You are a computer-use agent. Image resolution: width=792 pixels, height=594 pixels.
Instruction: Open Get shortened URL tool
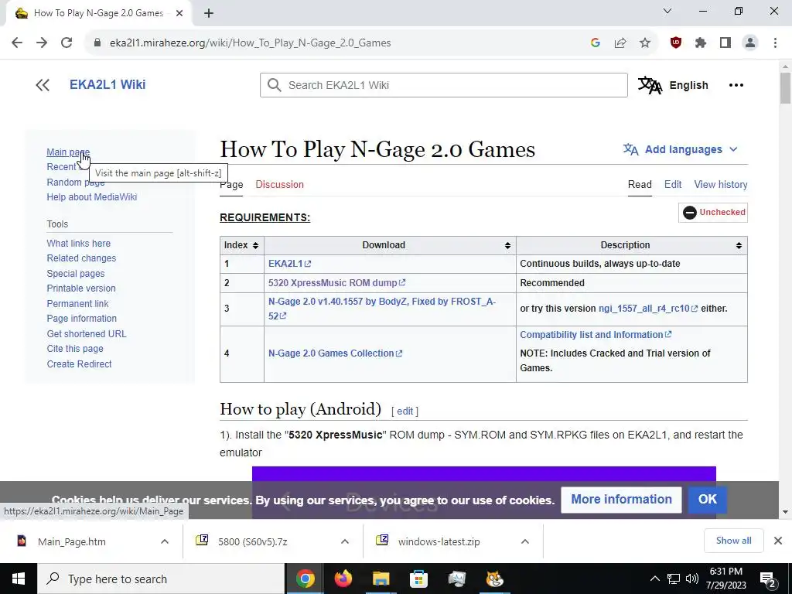click(87, 334)
